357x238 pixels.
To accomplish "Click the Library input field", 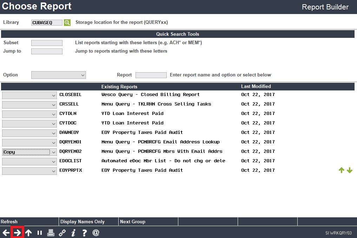I will pyautogui.click(x=47, y=22).
